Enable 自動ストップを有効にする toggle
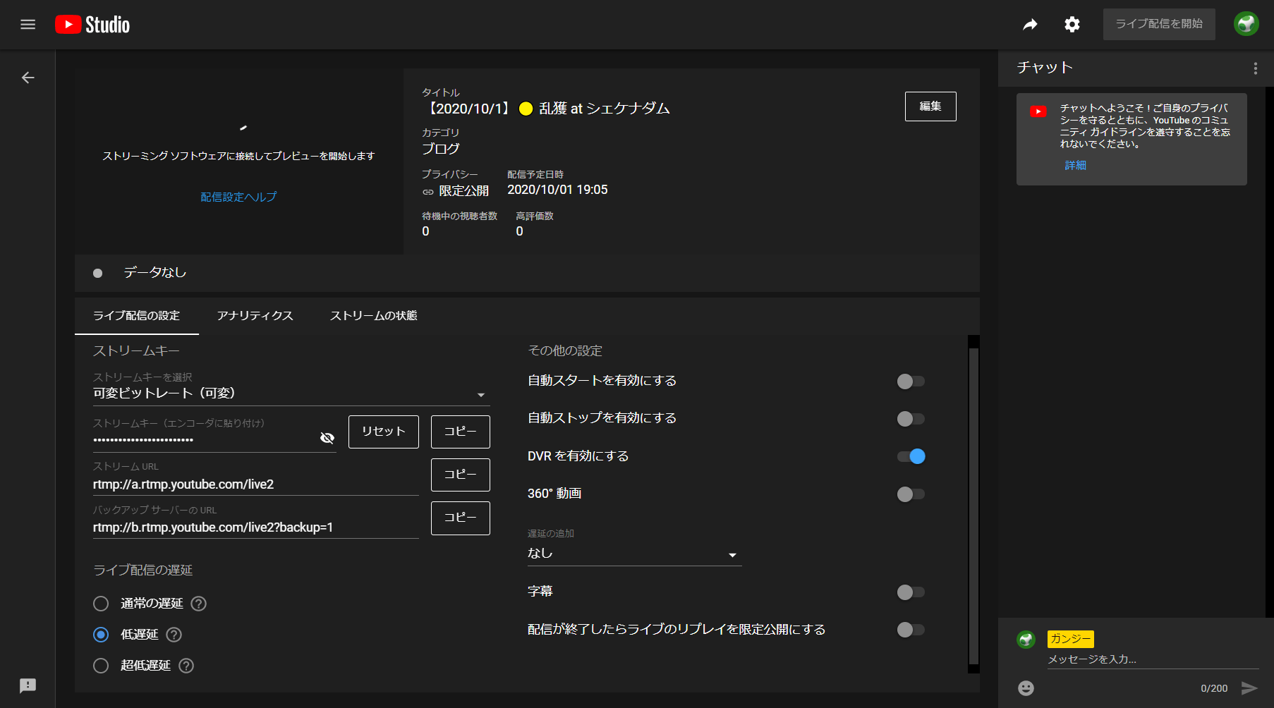1274x708 pixels. 911,419
